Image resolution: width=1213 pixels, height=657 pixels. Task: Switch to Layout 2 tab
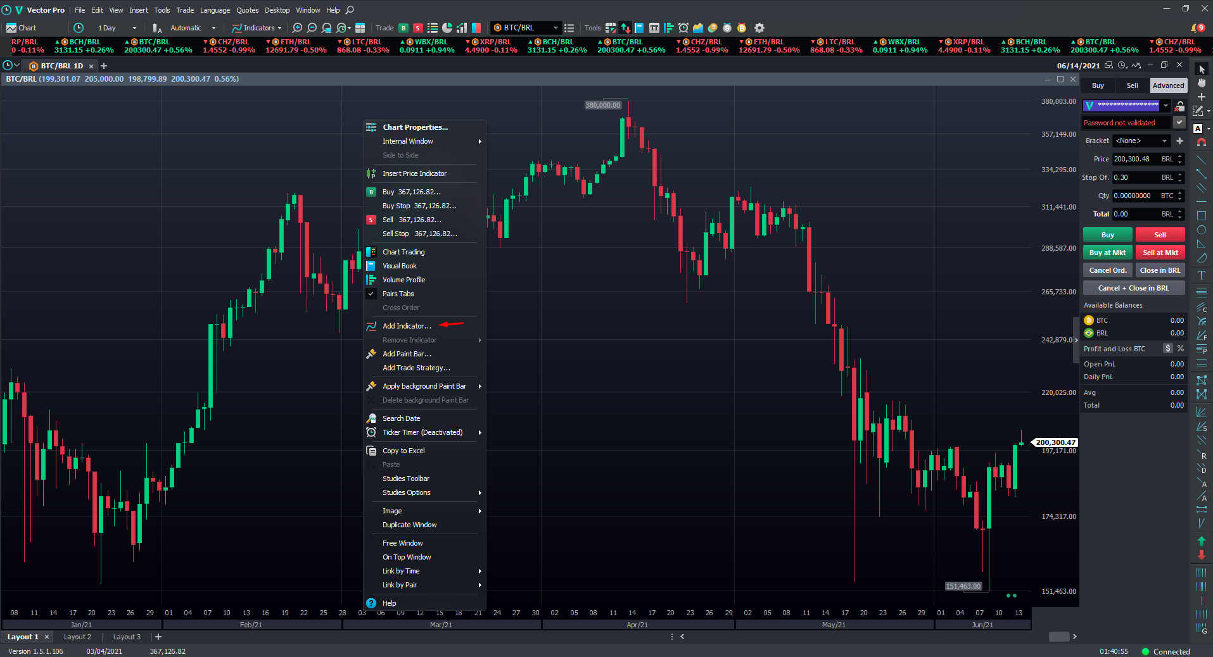pos(77,637)
